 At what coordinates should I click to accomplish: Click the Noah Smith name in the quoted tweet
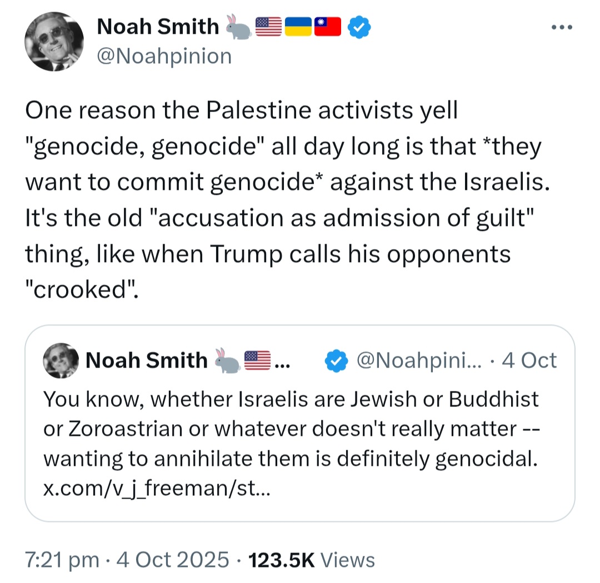(x=147, y=360)
